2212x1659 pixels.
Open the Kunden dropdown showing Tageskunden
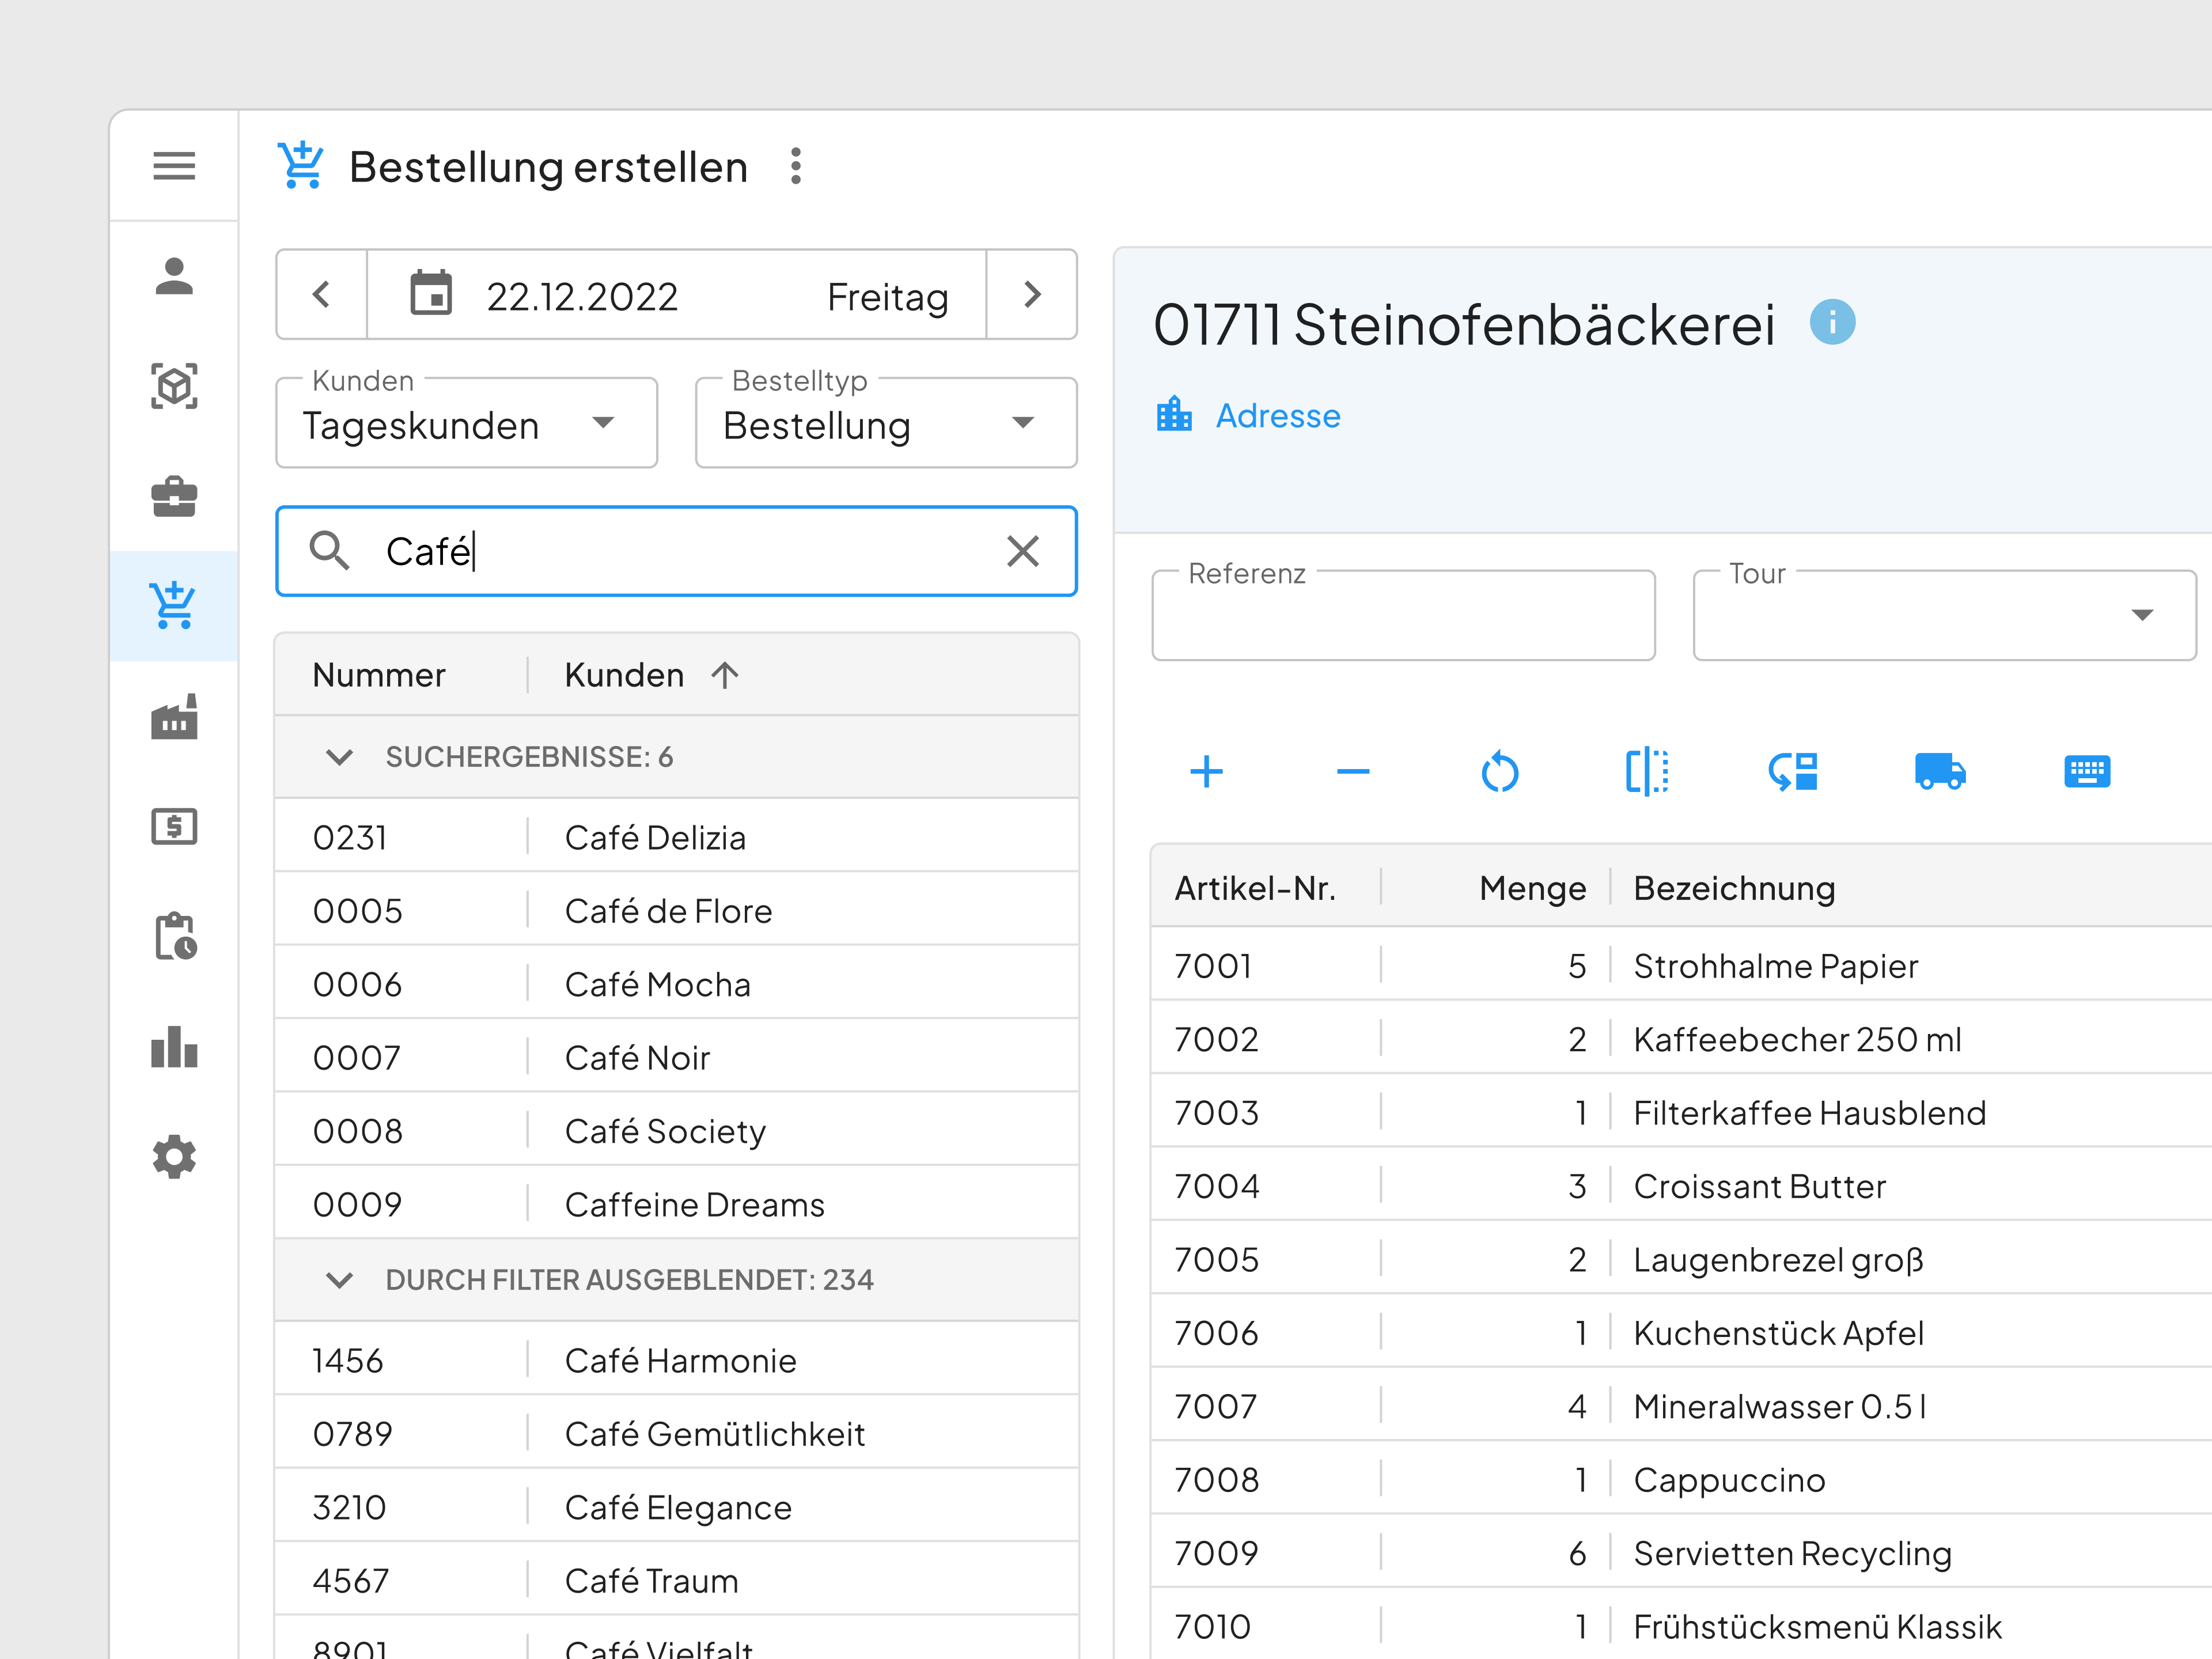coord(466,423)
